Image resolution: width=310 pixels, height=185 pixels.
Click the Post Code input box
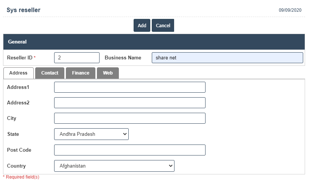pos(129,150)
